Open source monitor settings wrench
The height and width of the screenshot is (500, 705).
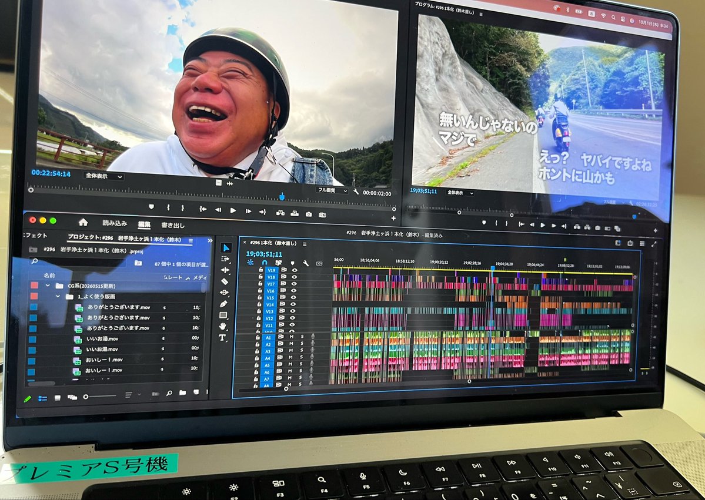tap(356, 192)
